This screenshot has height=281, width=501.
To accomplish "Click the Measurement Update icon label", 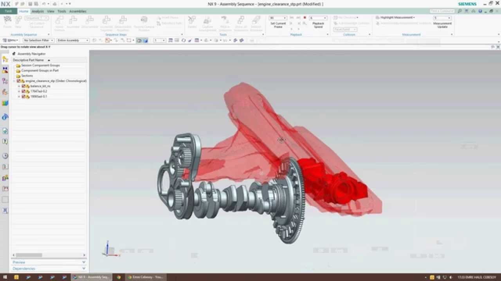I will (442, 25).
